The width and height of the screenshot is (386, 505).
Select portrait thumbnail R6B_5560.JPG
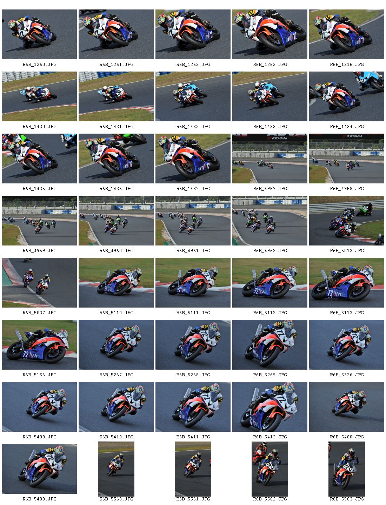click(x=116, y=469)
